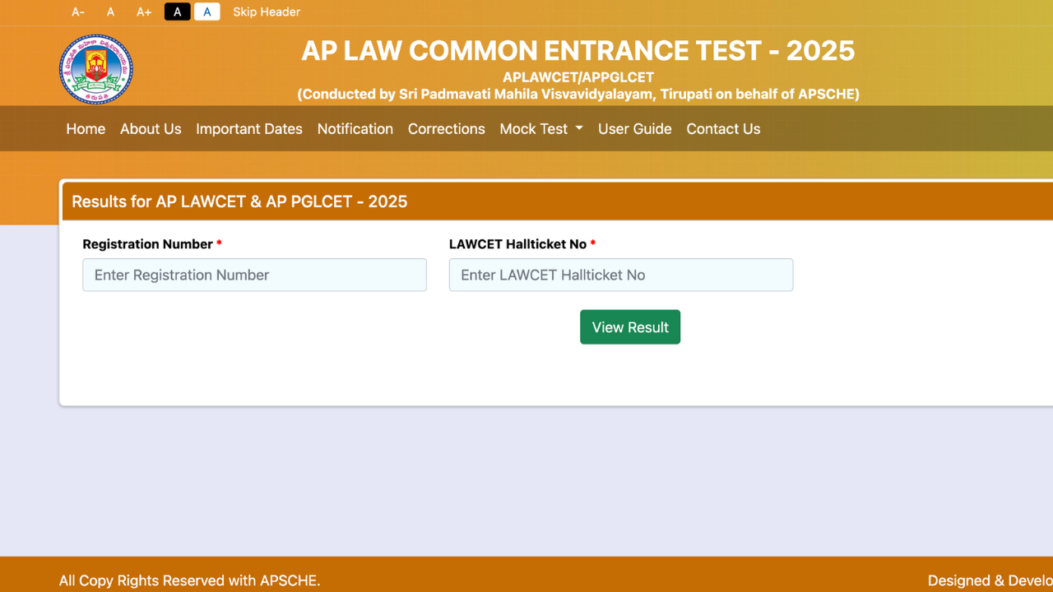Screen dimensions: 1053x592
Task: Click the Conducted by Sri Padmavati Mahila line
Action: [x=578, y=94]
